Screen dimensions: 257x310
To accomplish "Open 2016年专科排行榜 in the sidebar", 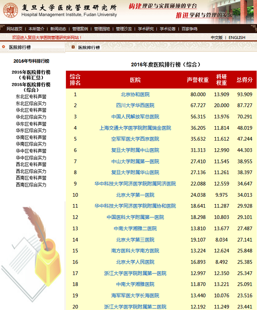I will [x=31, y=61].
